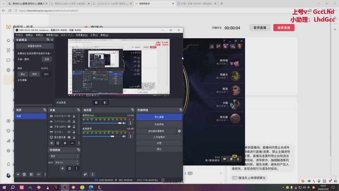Open scene filters in the 场景 panel toolbar

[31, 174]
